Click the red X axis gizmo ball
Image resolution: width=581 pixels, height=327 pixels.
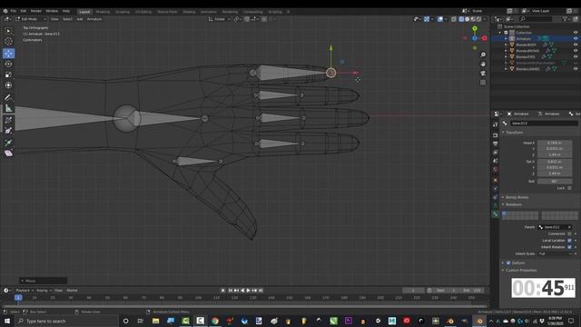(484, 38)
